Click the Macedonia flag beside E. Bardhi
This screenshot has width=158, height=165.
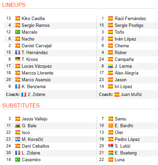pos(111,126)
